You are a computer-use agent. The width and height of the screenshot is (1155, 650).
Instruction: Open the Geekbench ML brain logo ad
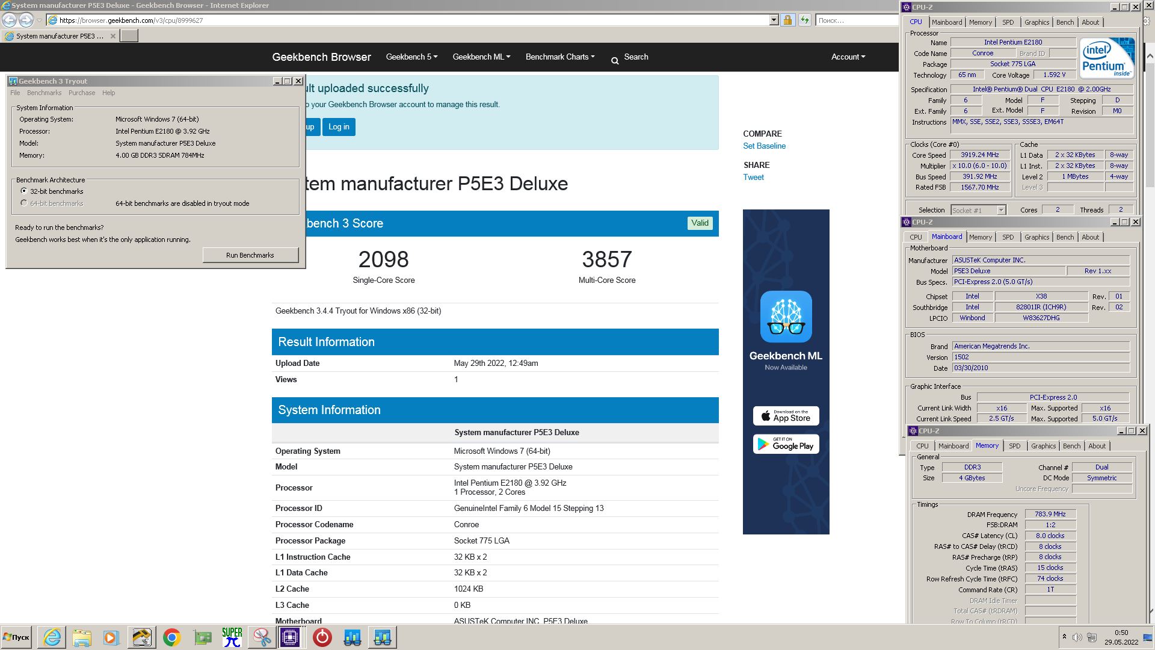pos(786,317)
